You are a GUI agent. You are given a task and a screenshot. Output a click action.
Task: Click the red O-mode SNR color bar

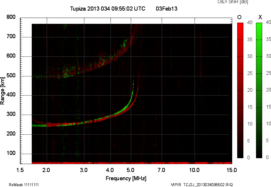(x=240, y=90)
